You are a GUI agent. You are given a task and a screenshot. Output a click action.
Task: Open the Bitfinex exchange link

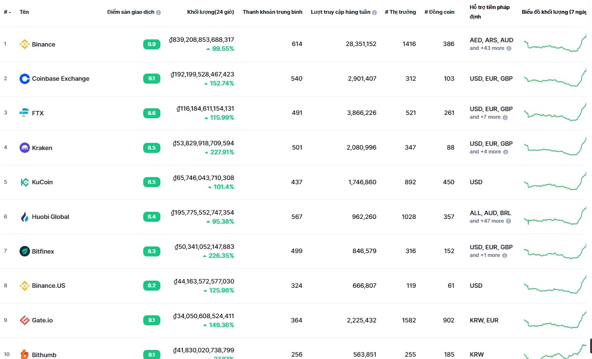coord(43,251)
